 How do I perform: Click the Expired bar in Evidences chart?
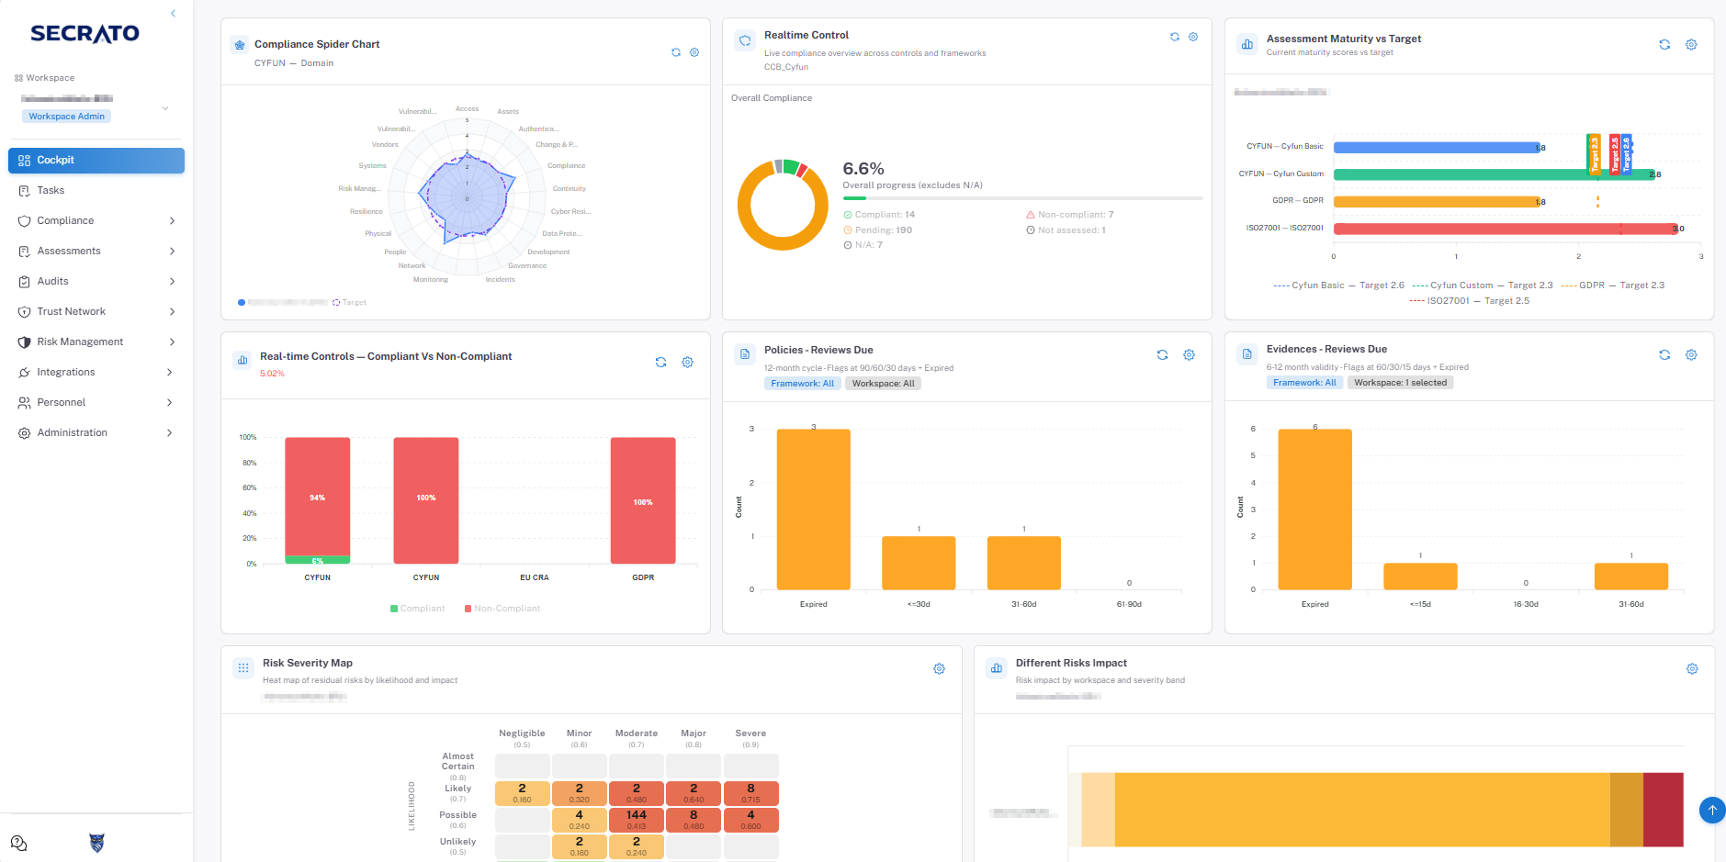[x=1314, y=509]
